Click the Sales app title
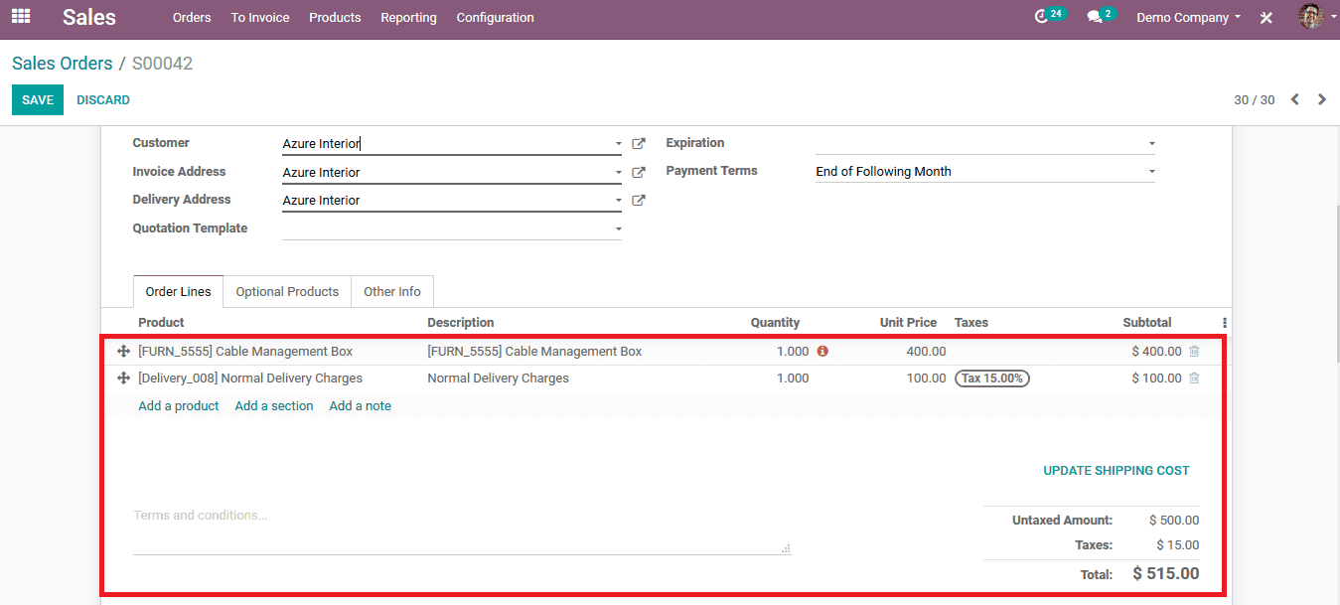This screenshot has width=1340, height=605. tap(89, 17)
